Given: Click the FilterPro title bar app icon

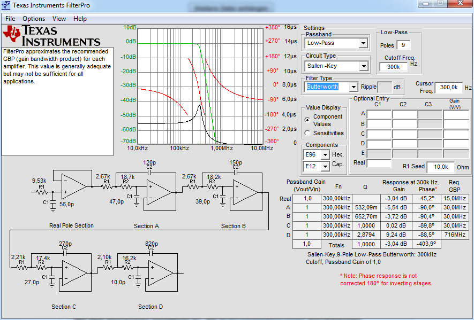Looking at the screenshot, I should [x=6, y=5].
